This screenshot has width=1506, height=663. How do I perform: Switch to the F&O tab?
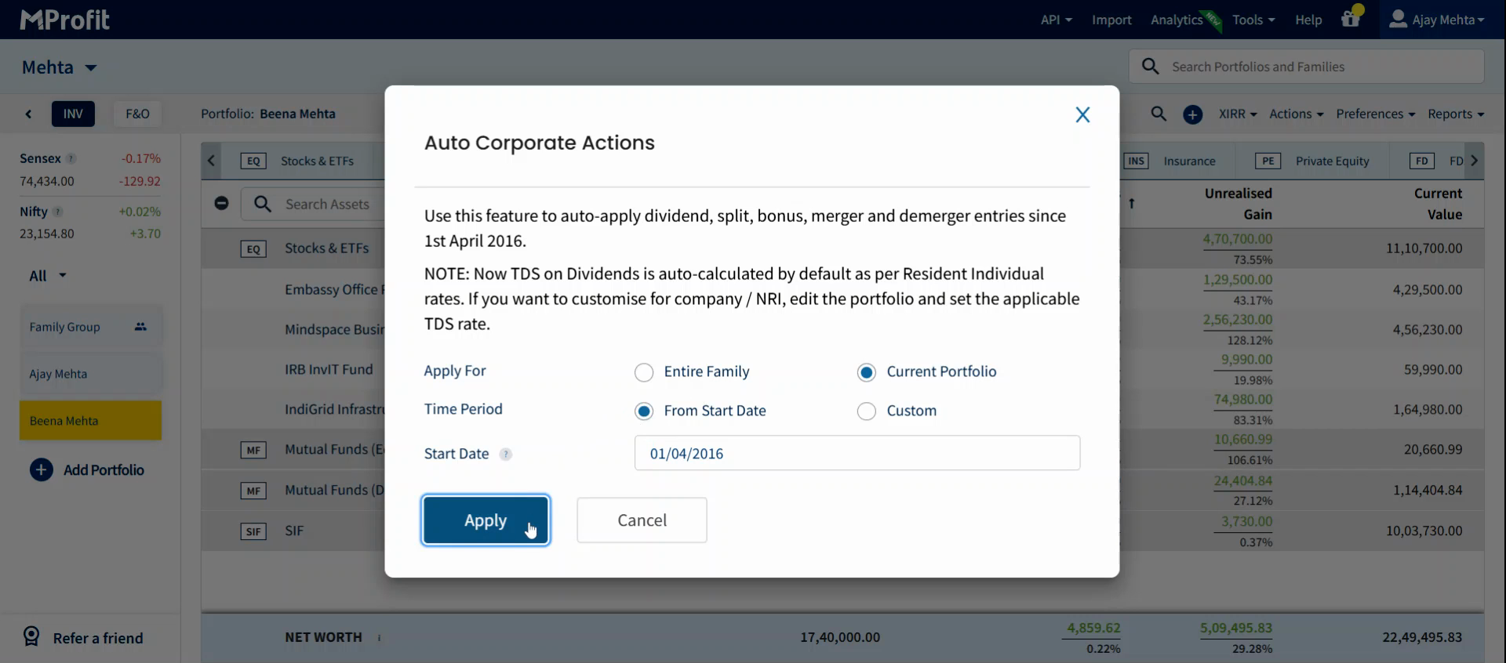point(137,114)
